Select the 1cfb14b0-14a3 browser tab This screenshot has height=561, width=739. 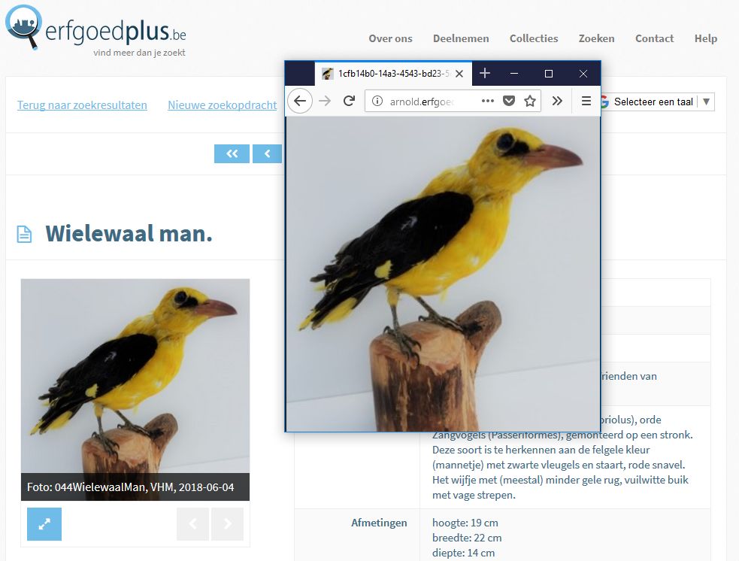(x=392, y=74)
